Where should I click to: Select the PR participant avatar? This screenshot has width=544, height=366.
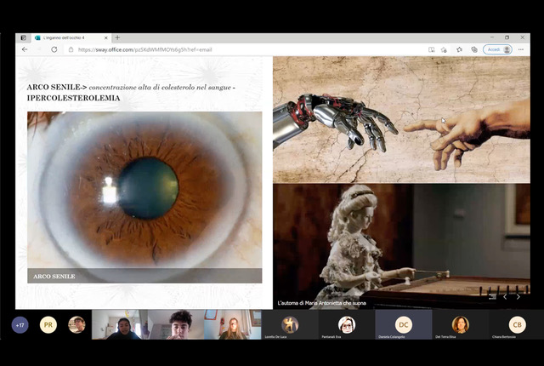(x=48, y=325)
